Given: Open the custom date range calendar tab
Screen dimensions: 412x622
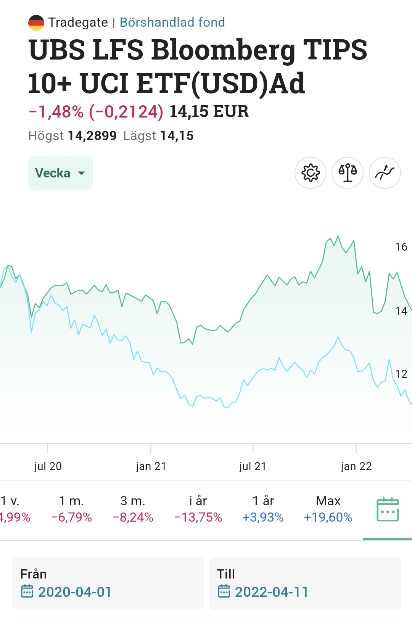Looking at the screenshot, I should click(x=388, y=509).
